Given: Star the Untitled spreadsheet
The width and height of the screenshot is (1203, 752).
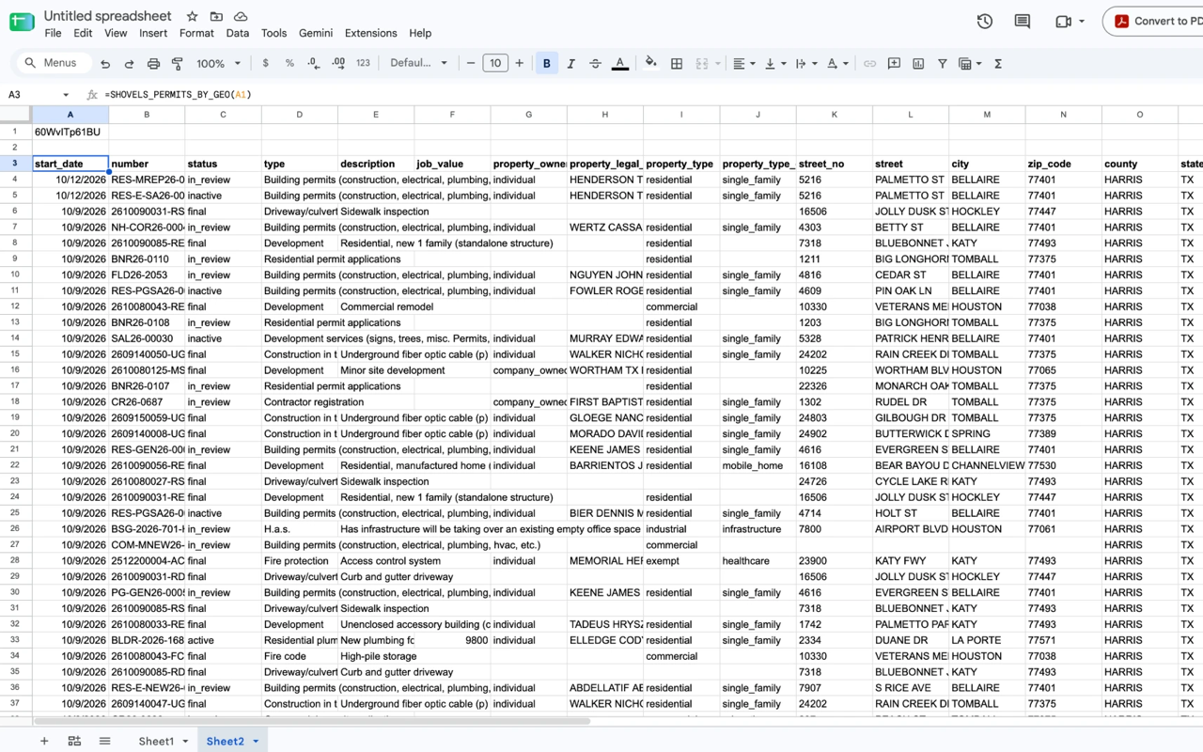Looking at the screenshot, I should 192,16.
